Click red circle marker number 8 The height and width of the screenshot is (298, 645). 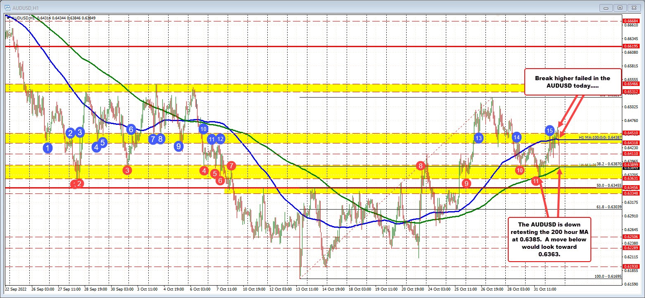click(421, 166)
